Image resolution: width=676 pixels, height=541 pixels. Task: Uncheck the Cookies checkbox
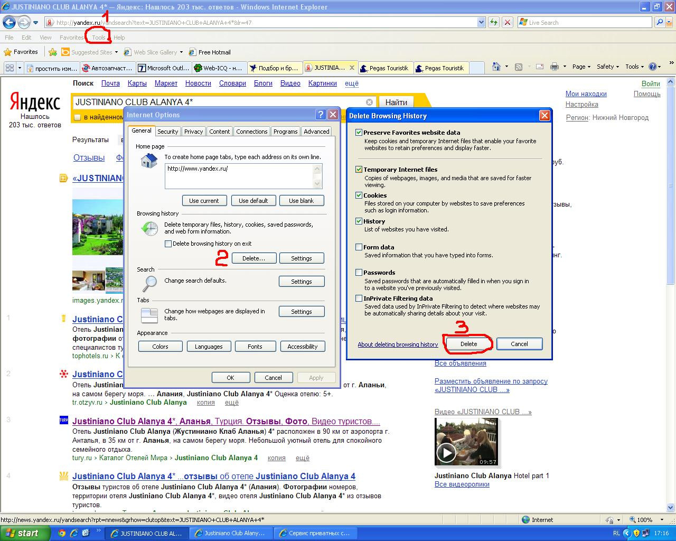359,195
